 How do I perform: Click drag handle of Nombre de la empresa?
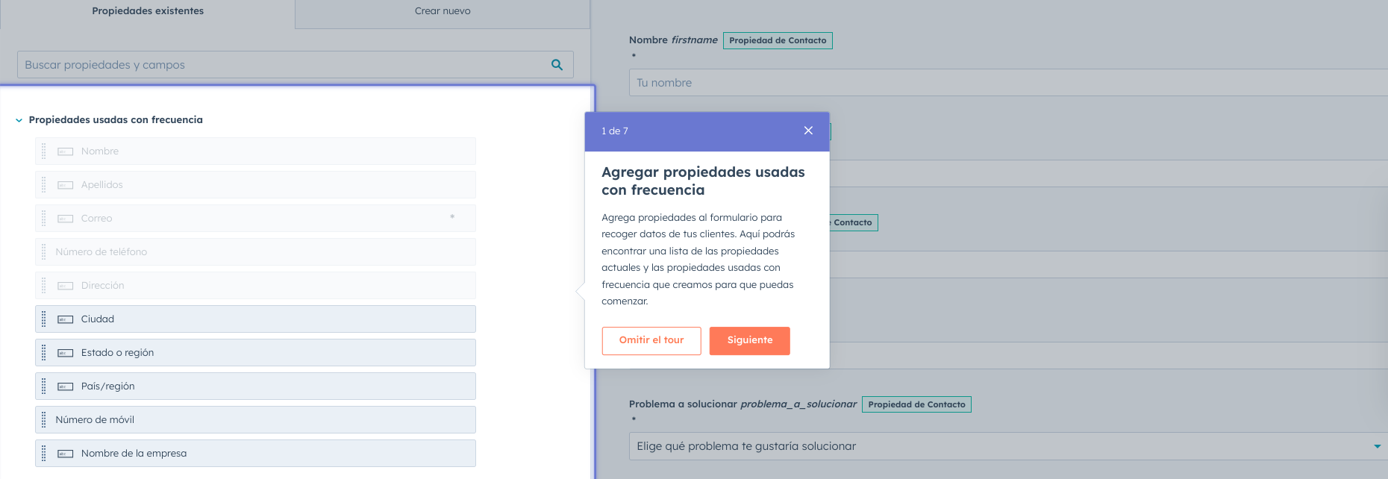tap(43, 454)
